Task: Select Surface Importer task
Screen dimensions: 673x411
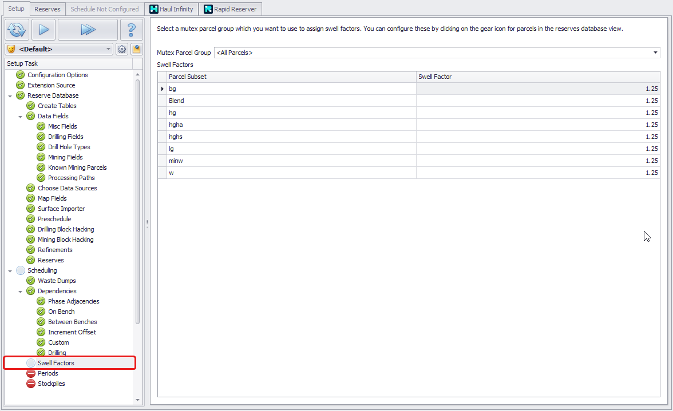Action: coord(61,209)
